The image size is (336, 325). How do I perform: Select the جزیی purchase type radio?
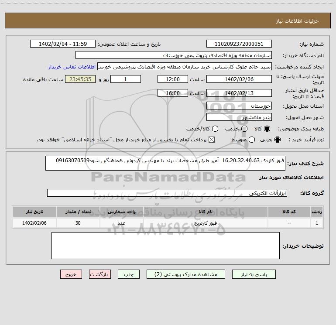point(277,140)
